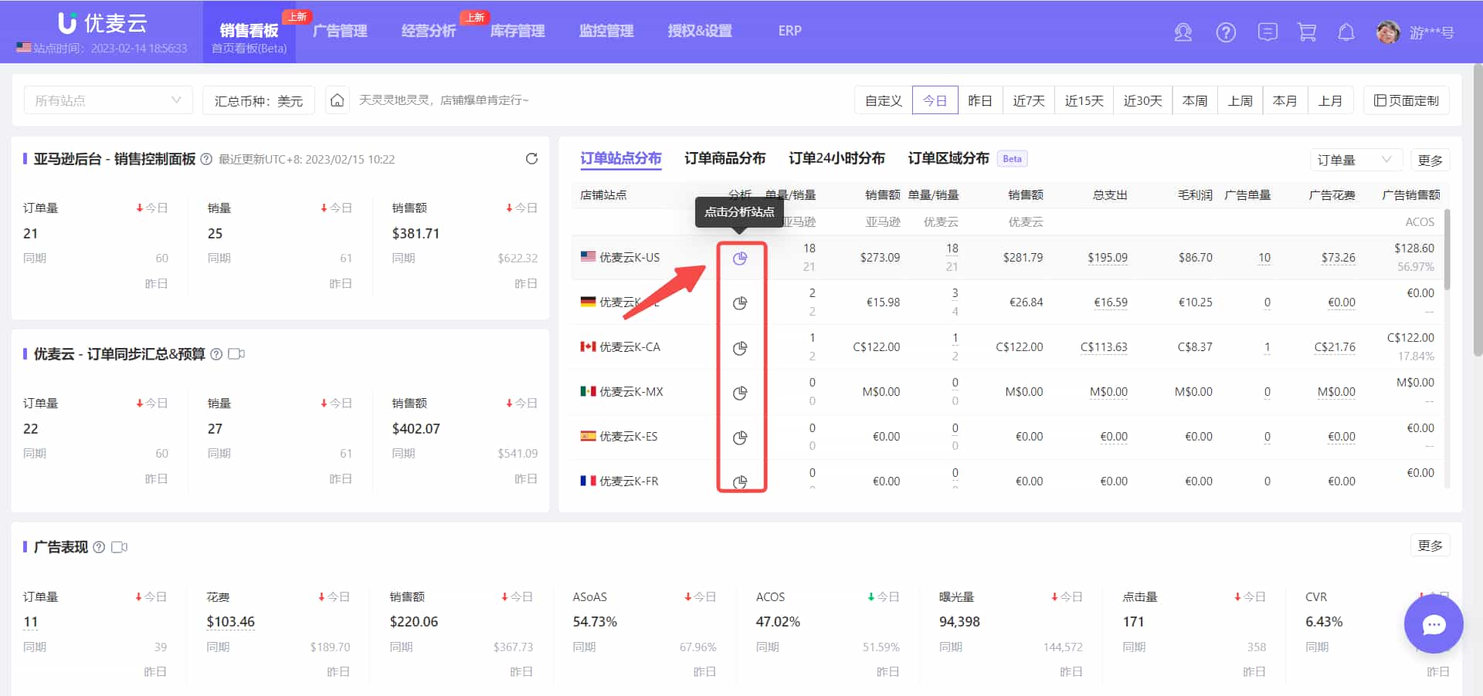
Task: Open the 授权&设置 top menu
Action: click(x=700, y=31)
